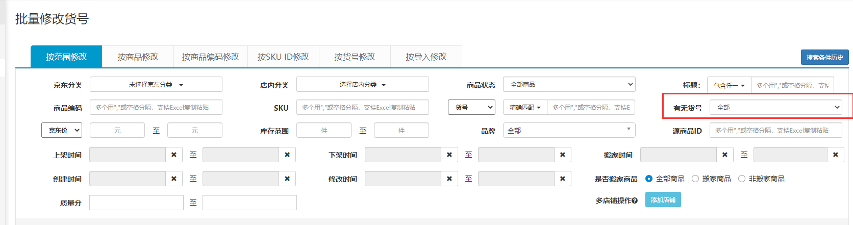Clear the 创建时间 start date with X
This screenshot has height=225, width=853.
(x=174, y=179)
